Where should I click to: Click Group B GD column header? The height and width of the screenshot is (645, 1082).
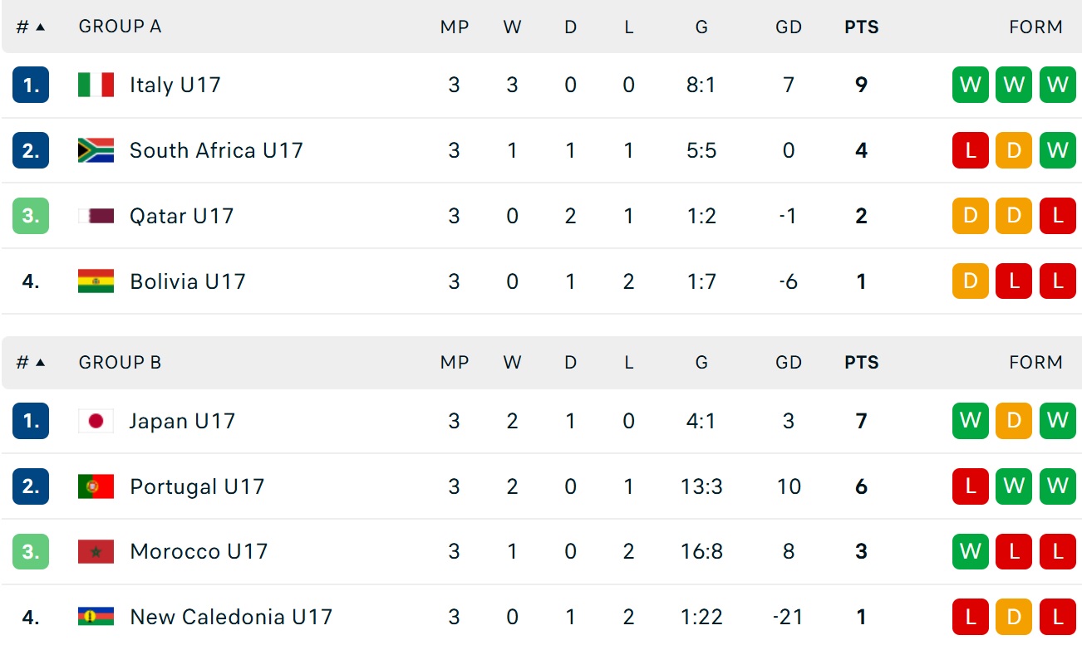[x=788, y=363]
